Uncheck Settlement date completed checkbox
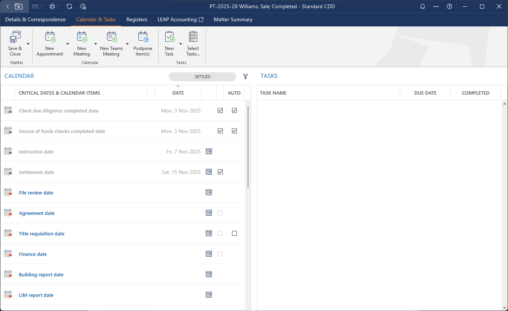 (220, 172)
